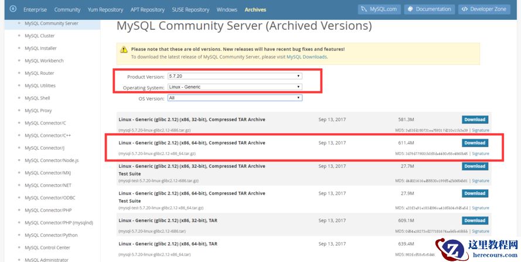This screenshot has width=521, height=262.
Task: Open MySQL Administrator in sidebar
Action: tap(46, 260)
